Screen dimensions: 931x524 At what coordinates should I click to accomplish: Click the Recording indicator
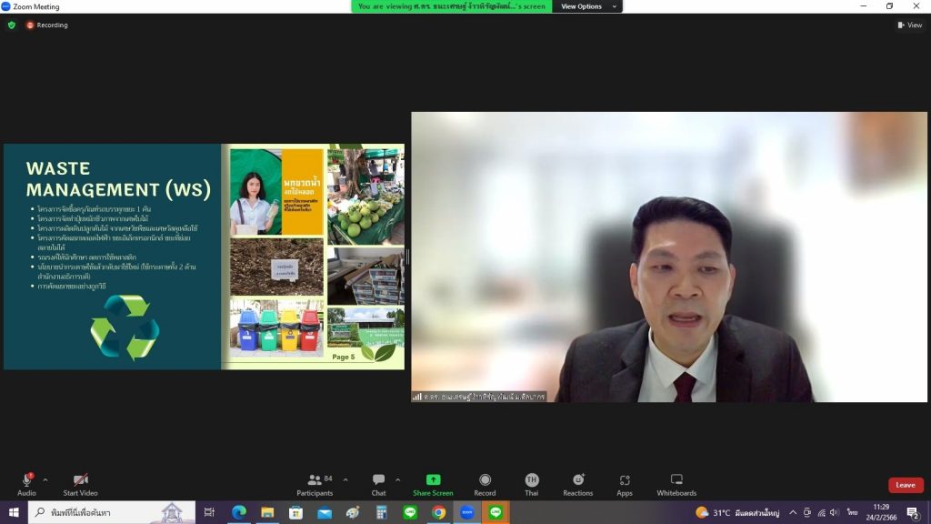point(47,25)
